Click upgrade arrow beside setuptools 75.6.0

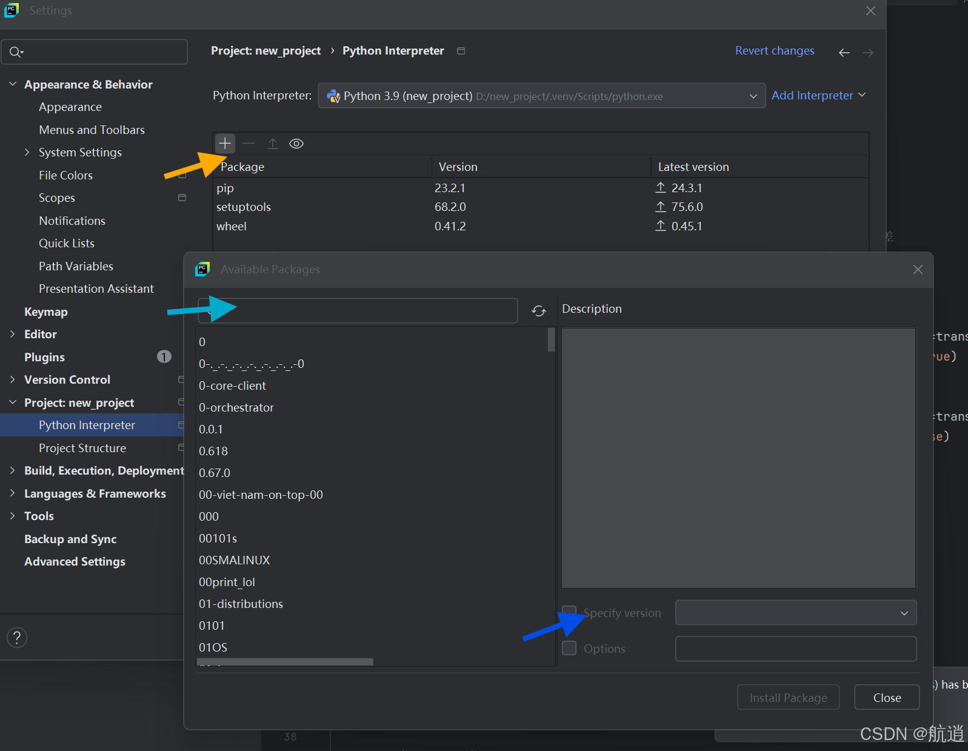(661, 207)
